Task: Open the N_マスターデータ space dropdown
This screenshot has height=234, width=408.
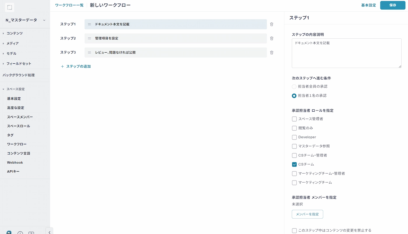Action: (25, 20)
